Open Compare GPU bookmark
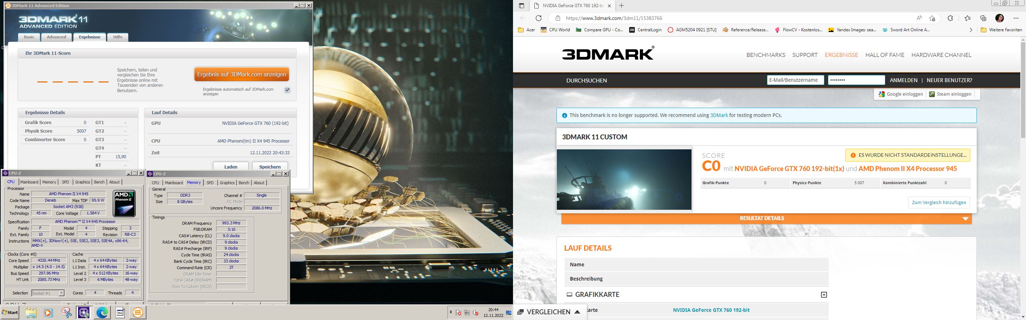 point(600,30)
